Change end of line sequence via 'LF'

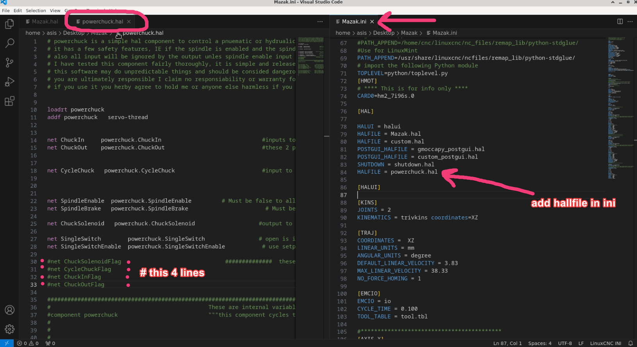(581, 343)
